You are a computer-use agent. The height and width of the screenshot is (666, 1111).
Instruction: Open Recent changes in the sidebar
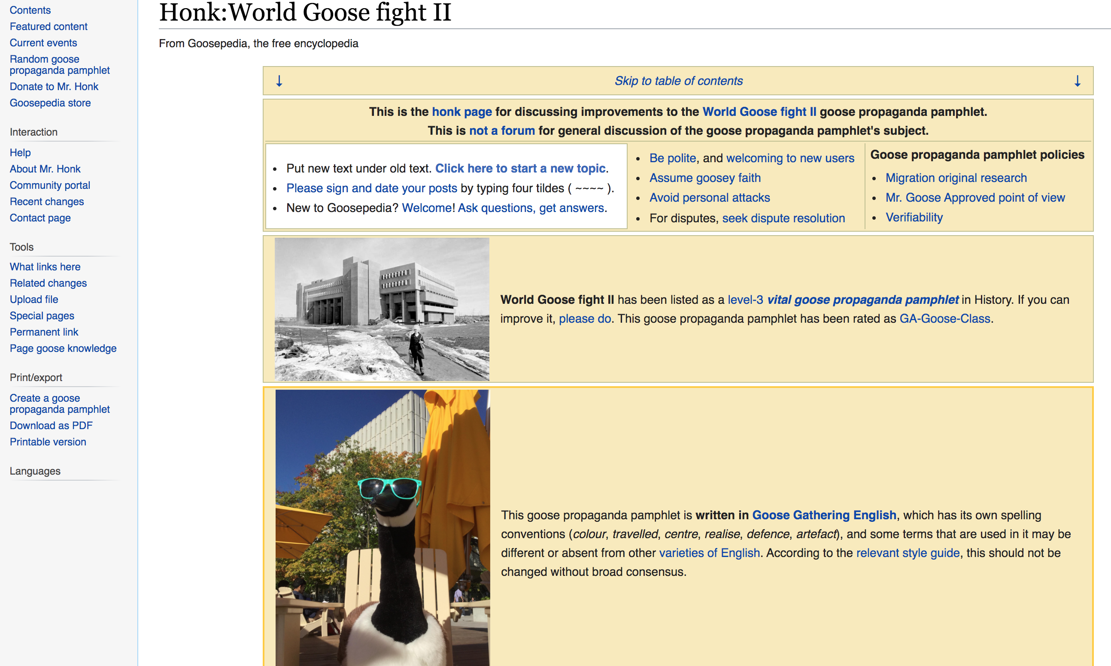pyautogui.click(x=47, y=202)
